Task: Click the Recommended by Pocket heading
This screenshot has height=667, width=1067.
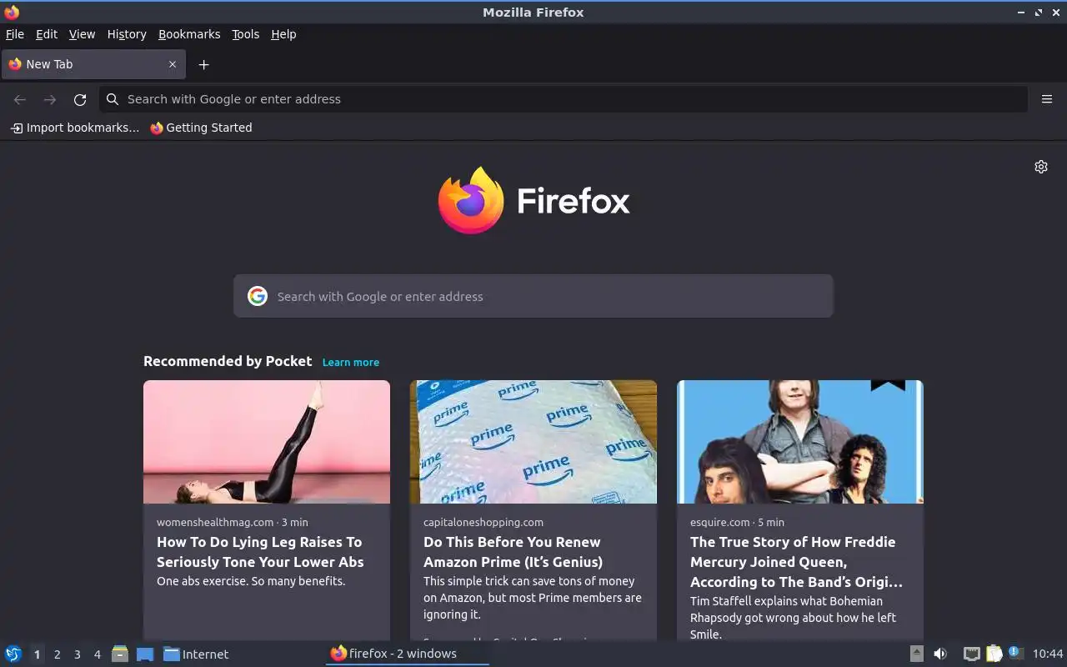Action: [x=228, y=361]
